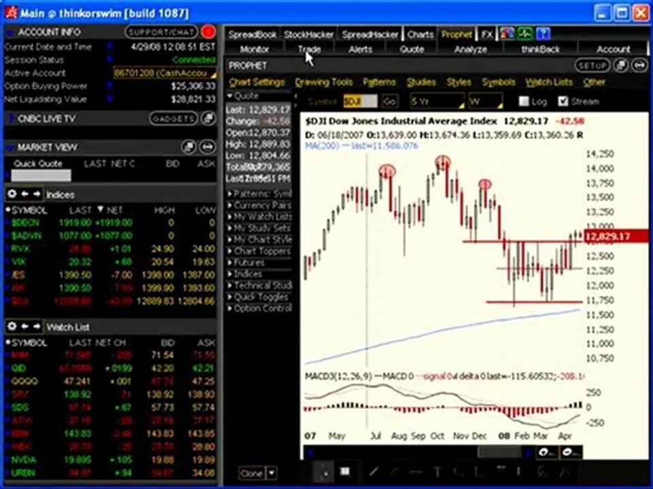The width and height of the screenshot is (653, 489).
Task: Click the Market View double-arrow icon
Action: (x=207, y=147)
